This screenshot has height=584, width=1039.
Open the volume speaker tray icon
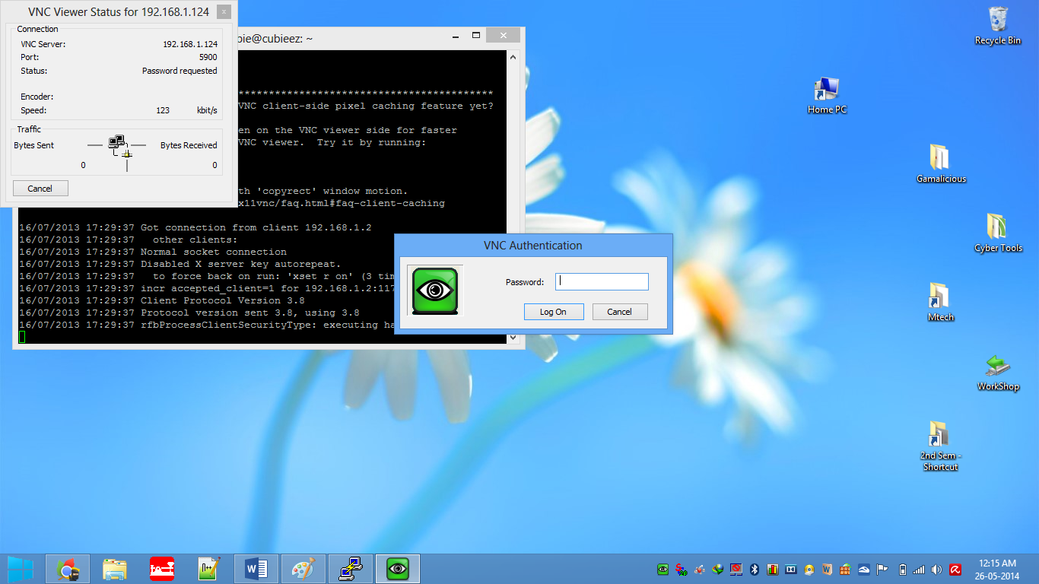(x=937, y=570)
